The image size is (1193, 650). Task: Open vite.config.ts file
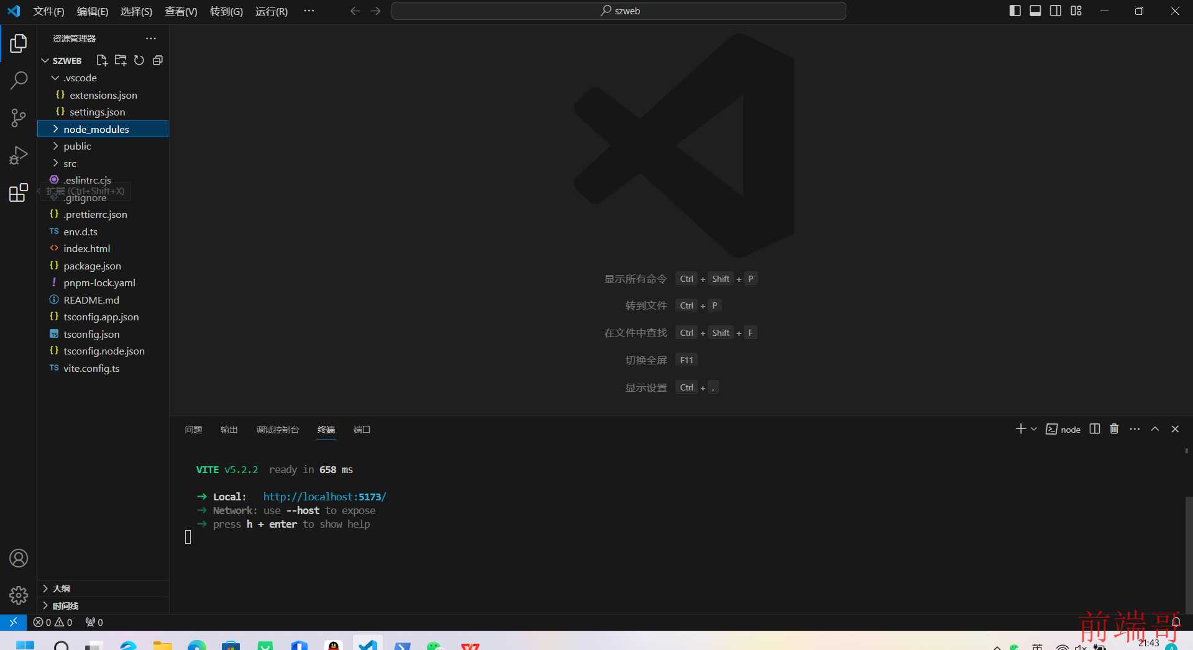(103, 368)
